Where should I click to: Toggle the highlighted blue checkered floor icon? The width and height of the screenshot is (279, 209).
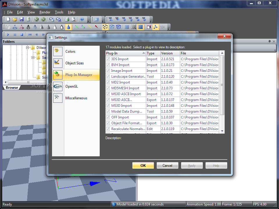point(140,27)
